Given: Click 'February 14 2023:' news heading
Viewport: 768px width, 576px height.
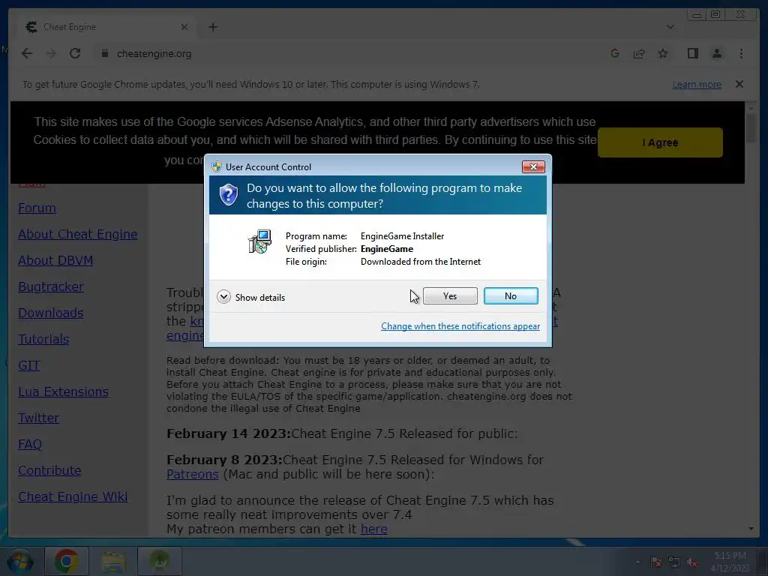Looking at the screenshot, I should 229,434.
